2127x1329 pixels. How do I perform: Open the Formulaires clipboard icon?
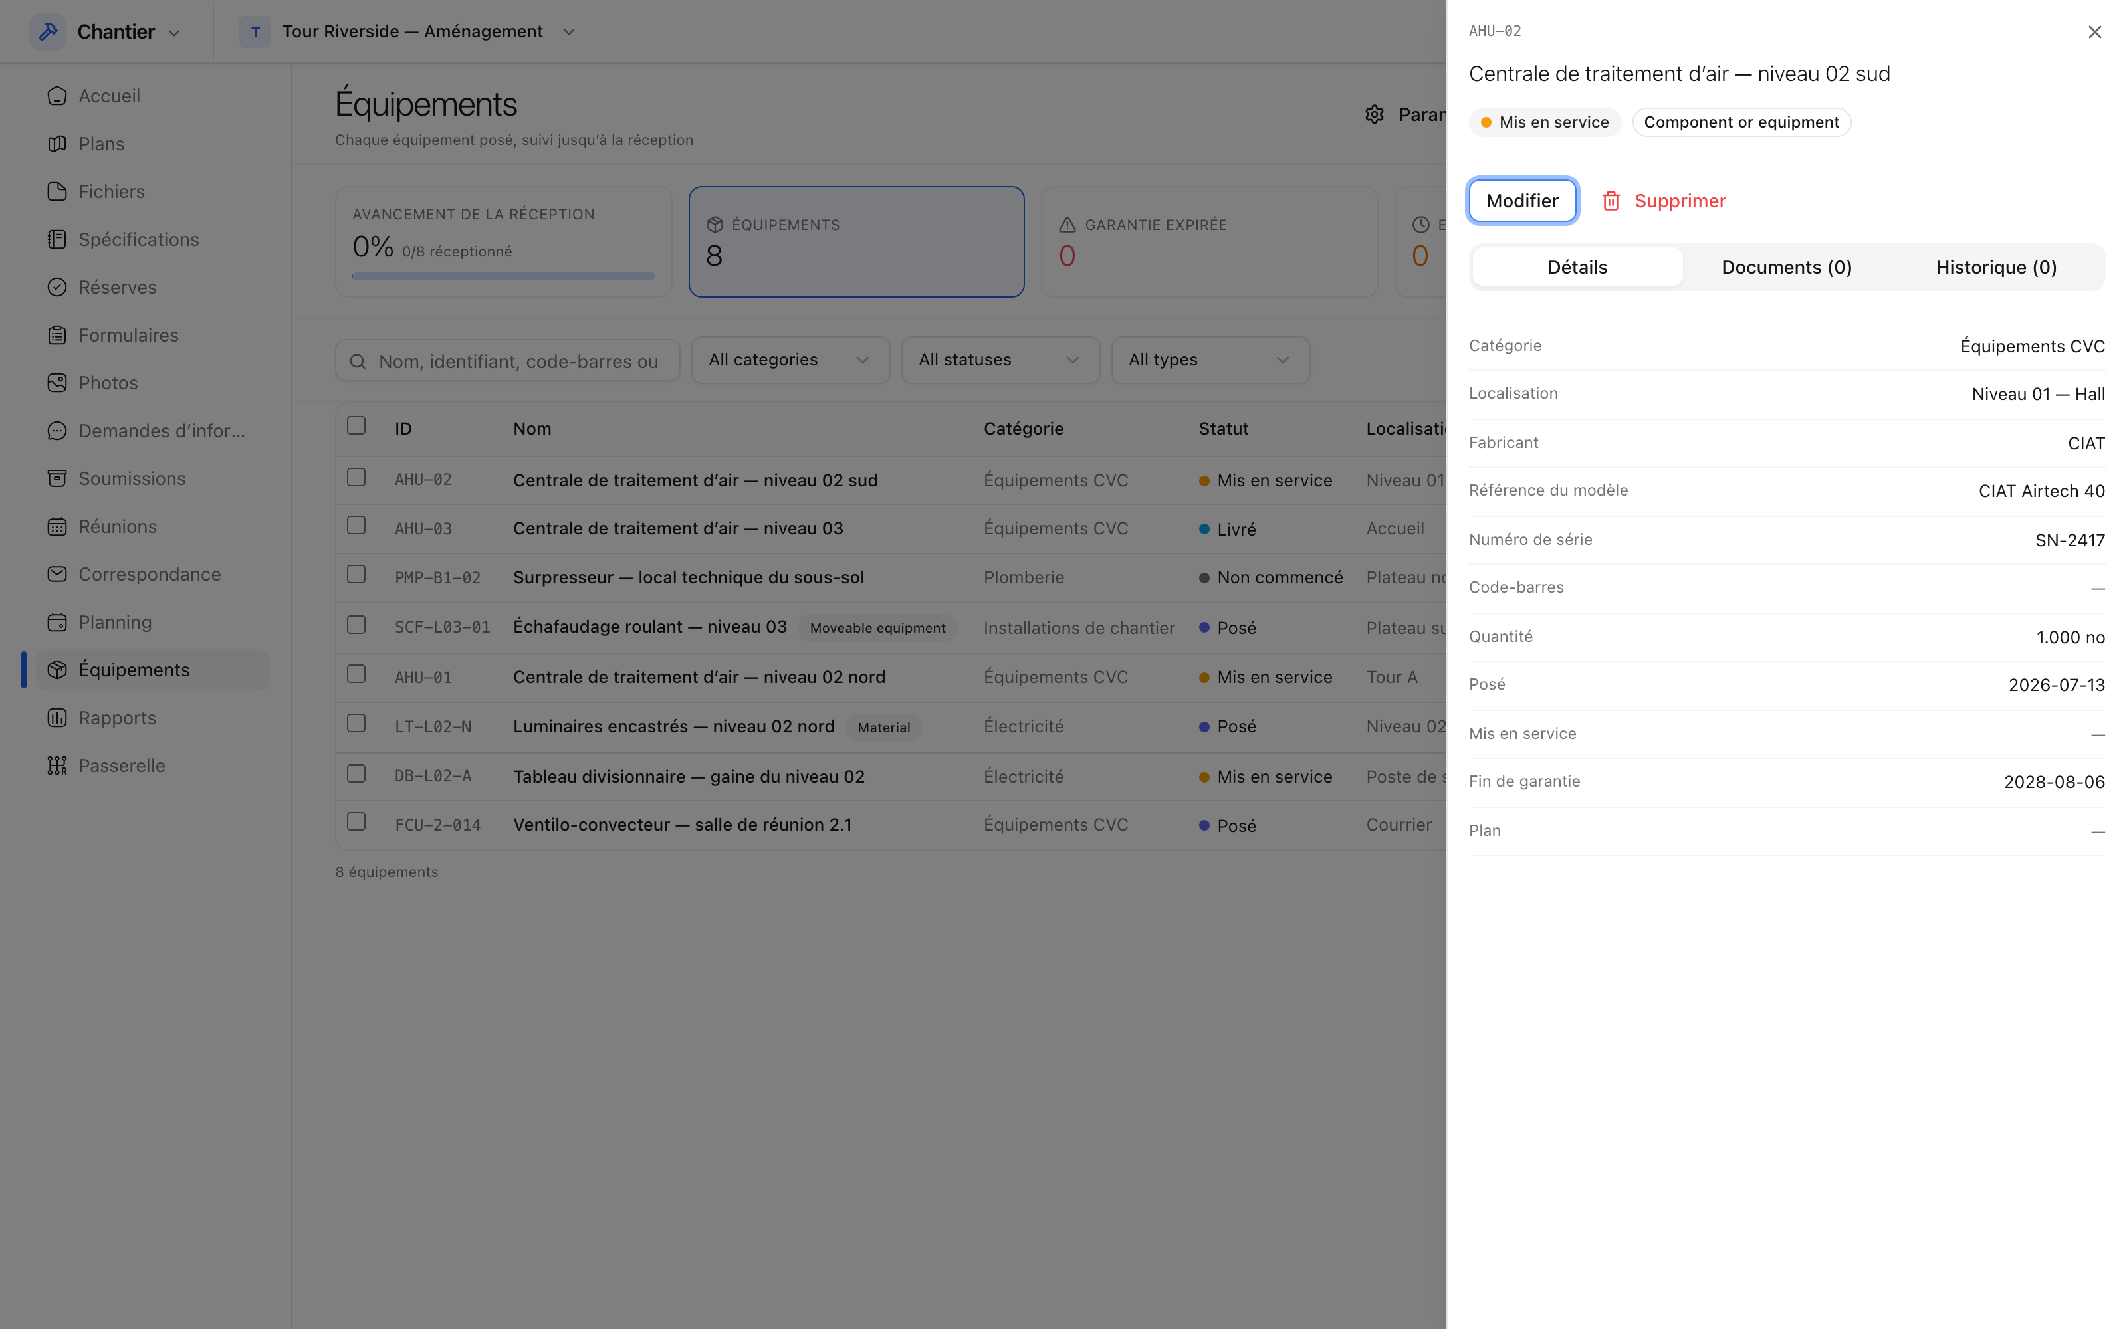pyautogui.click(x=57, y=335)
